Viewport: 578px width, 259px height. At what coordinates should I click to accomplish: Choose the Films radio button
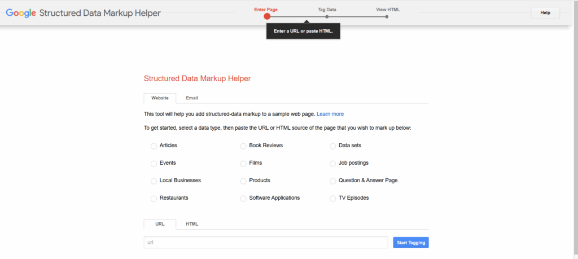[x=243, y=164]
